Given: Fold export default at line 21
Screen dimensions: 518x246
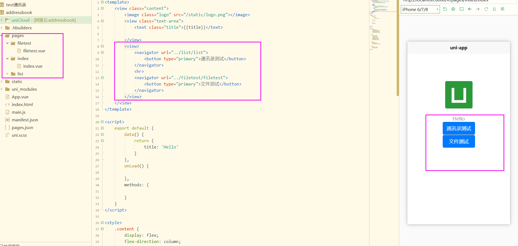Looking at the screenshot, I should [x=102, y=128].
